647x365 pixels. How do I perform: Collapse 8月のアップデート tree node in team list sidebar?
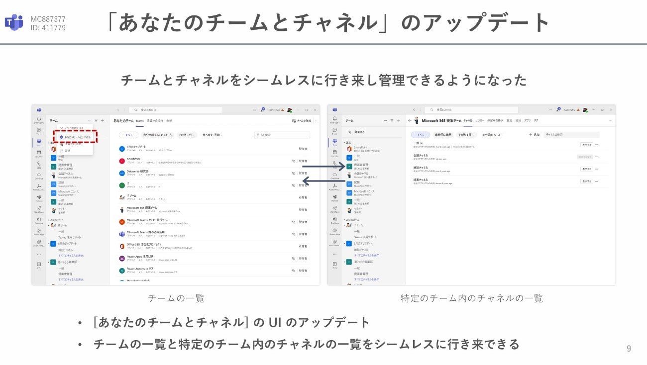tap(49, 244)
